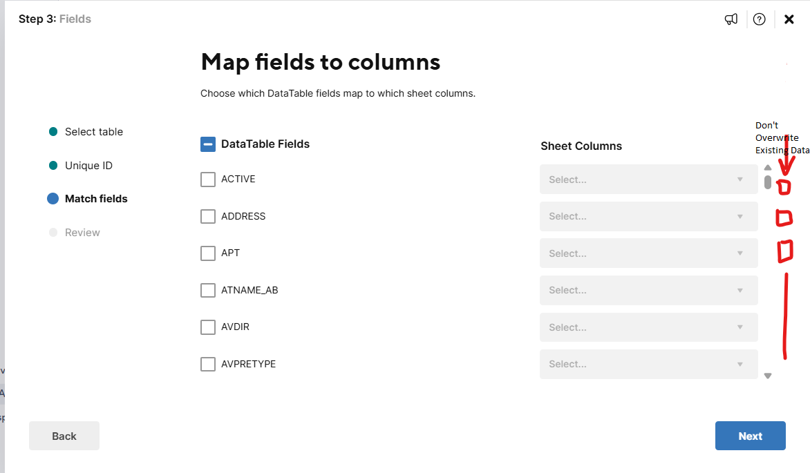Click the scroll down arrow in field list
Screen dimensions: 810x473
pyautogui.click(x=768, y=376)
